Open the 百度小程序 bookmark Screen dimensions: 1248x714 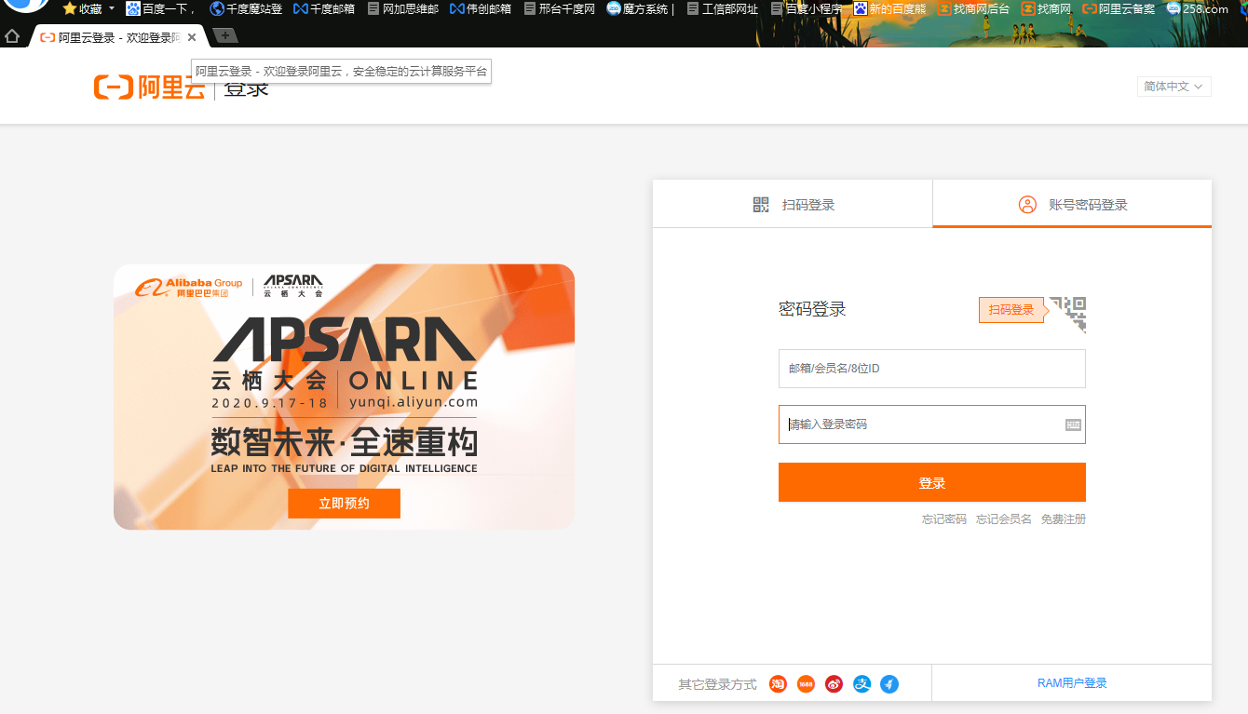point(806,8)
